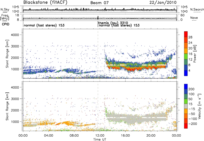This screenshot has width=204, height=141.
Task: Click the 'Power [dB]' color bar label
Action: (195, 54)
